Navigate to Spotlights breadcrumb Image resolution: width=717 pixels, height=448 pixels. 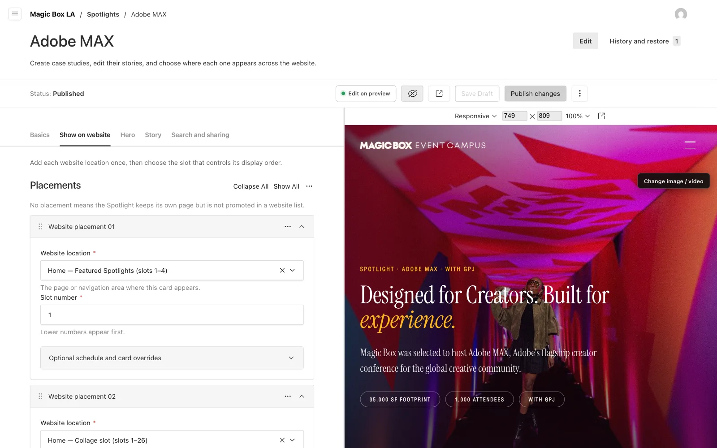(x=103, y=14)
